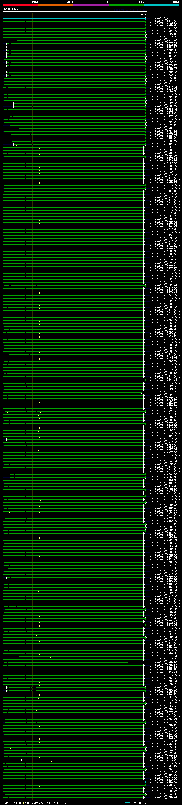The width and height of the screenshot is (182, 805).
Task: Open hit UniRef100_A9T138
Action: [163, 28]
